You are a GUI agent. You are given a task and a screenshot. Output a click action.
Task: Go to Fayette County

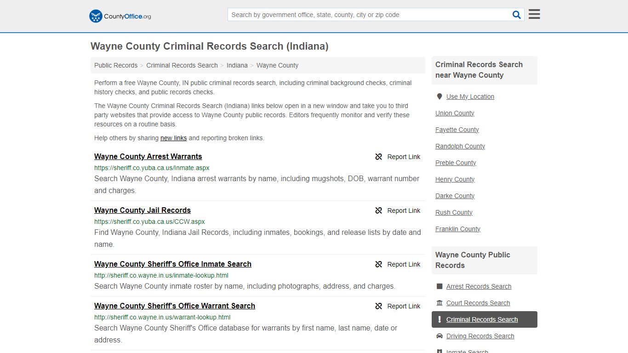[457, 130]
